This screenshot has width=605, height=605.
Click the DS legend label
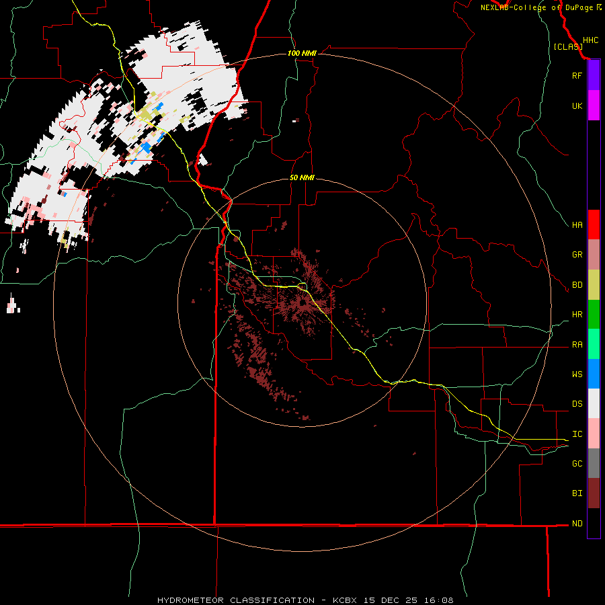click(x=577, y=404)
